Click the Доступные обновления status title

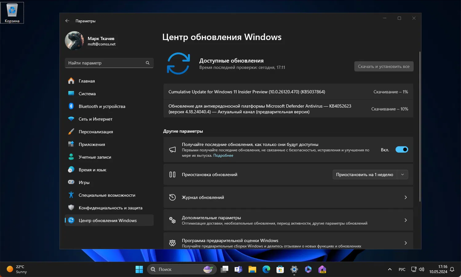231,61
